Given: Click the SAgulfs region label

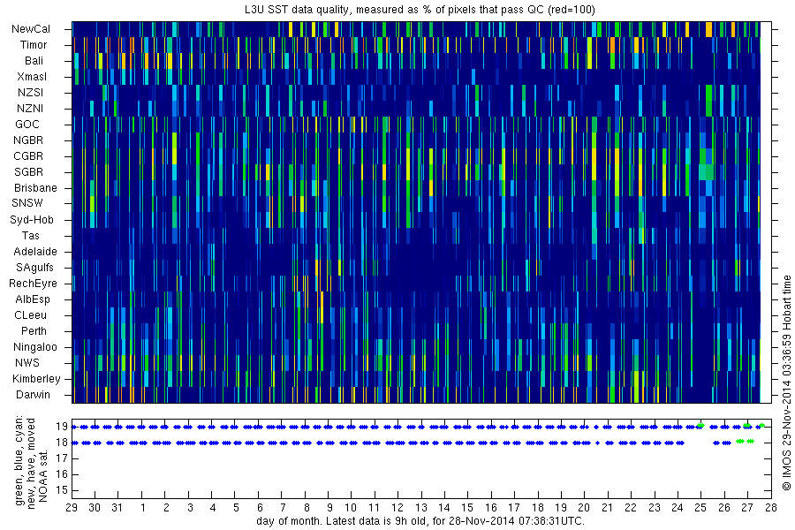Looking at the screenshot, I should pos(34,268).
